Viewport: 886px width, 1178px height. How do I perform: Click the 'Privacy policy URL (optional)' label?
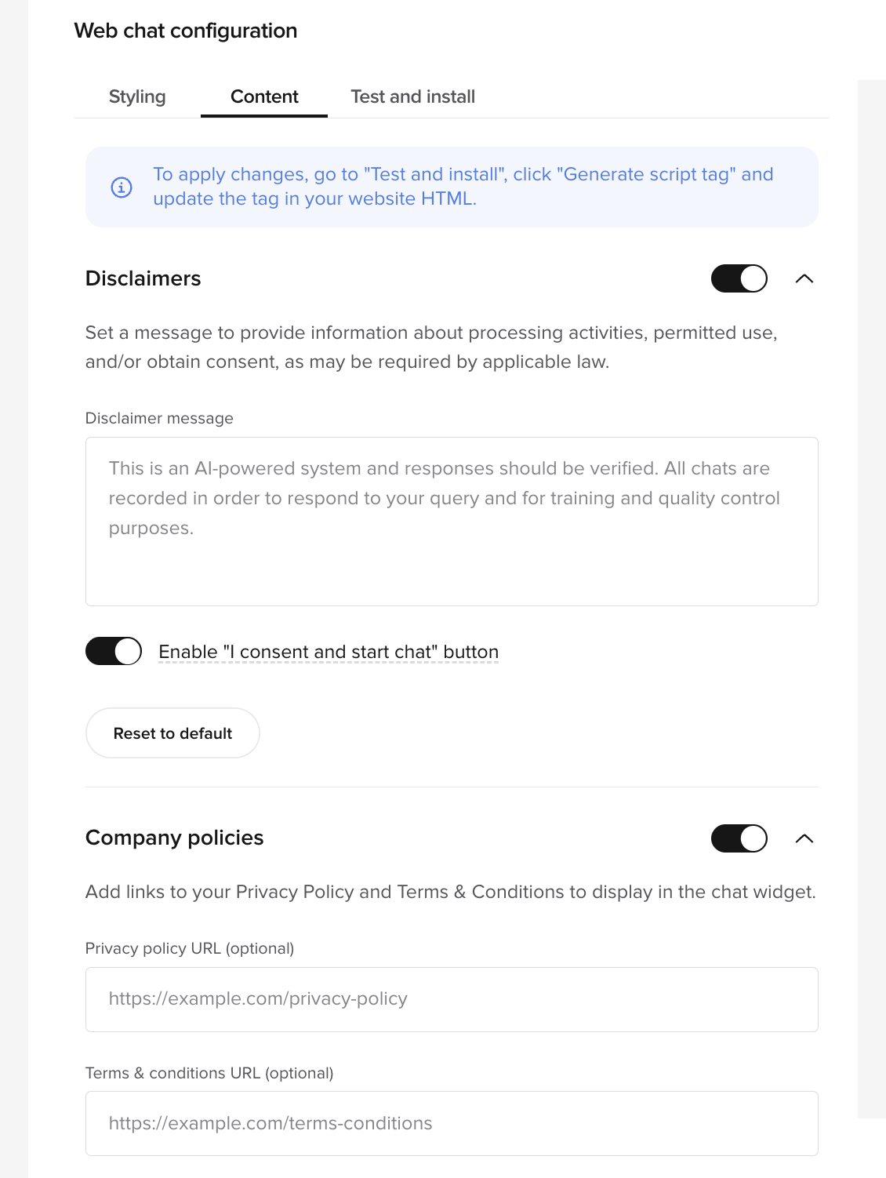pyautogui.click(x=190, y=948)
